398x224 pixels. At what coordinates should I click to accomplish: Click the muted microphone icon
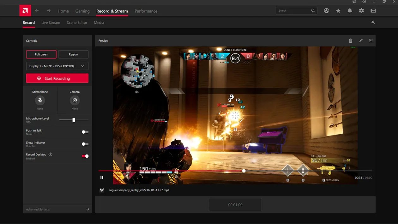click(x=40, y=100)
